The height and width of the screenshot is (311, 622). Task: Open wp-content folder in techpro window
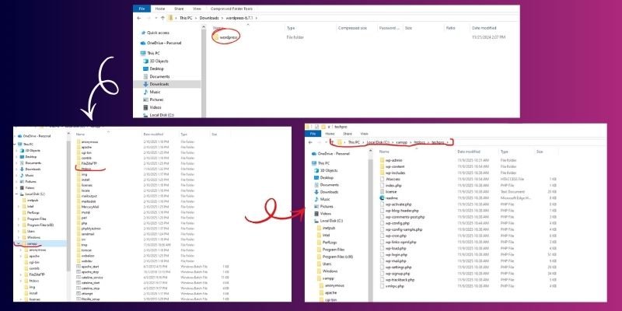(x=392, y=166)
